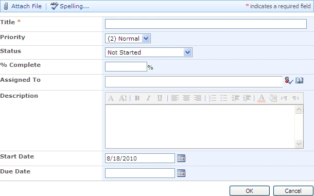This screenshot has height=196, width=314.
Task: Center Description text
Action: click(x=186, y=98)
